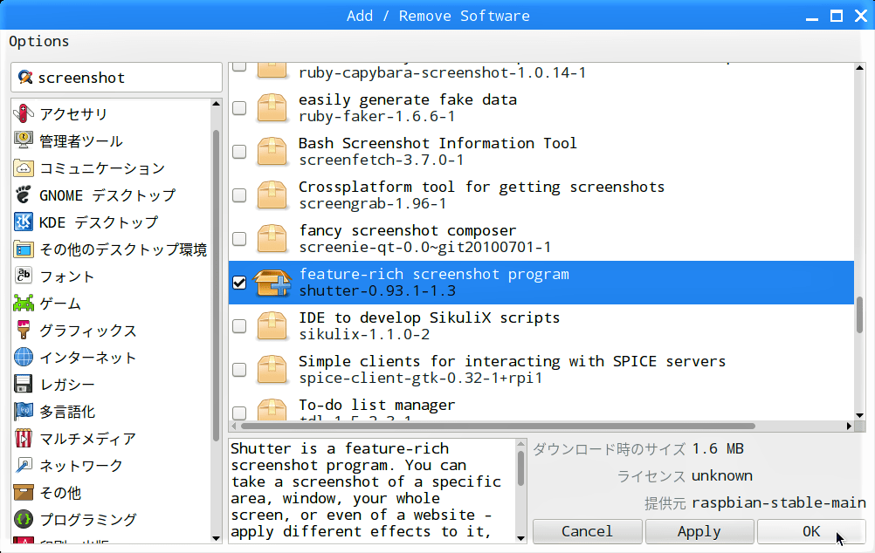Image resolution: width=875 pixels, height=553 pixels.
Task: Click the sikulix package icon
Action: pos(272,326)
